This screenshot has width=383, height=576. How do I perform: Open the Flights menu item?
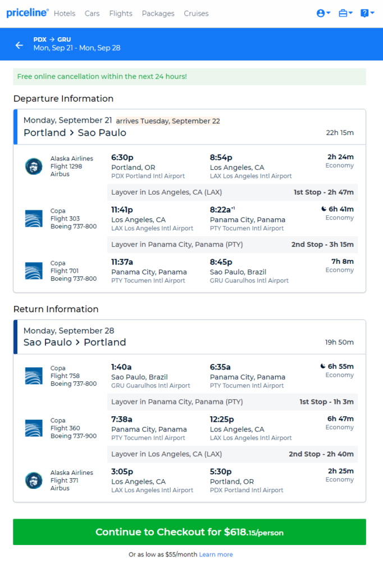pyautogui.click(x=121, y=13)
